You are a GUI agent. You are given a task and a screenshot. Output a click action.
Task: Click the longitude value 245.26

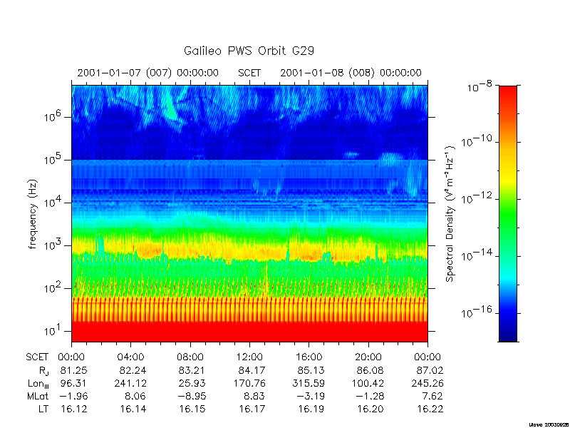click(x=427, y=383)
